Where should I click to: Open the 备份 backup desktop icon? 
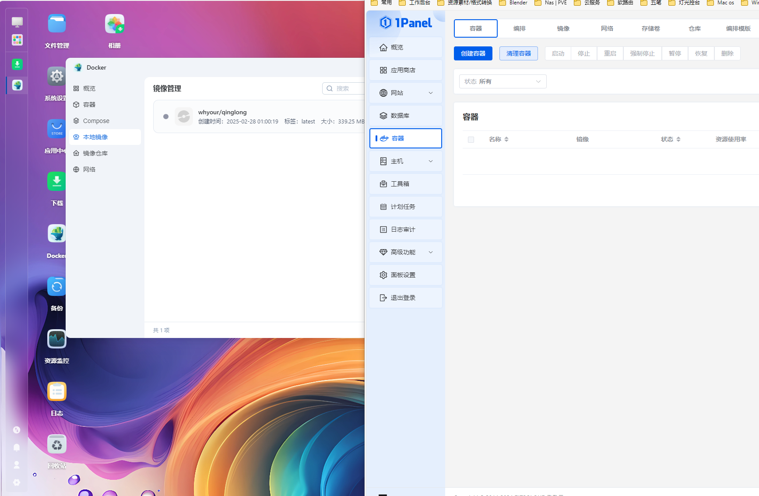(x=56, y=287)
